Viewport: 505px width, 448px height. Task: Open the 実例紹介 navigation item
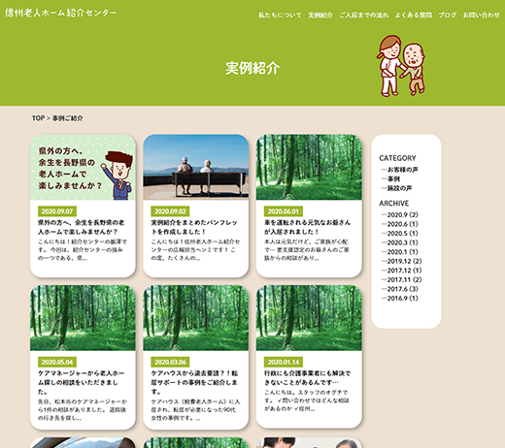pyautogui.click(x=320, y=16)
